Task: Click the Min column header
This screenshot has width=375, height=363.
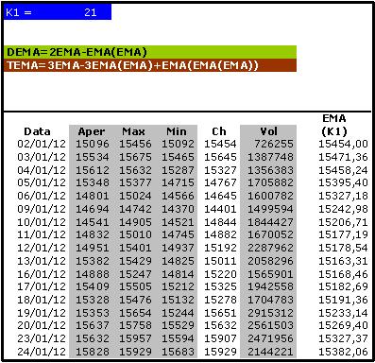Action: point(177,131)
